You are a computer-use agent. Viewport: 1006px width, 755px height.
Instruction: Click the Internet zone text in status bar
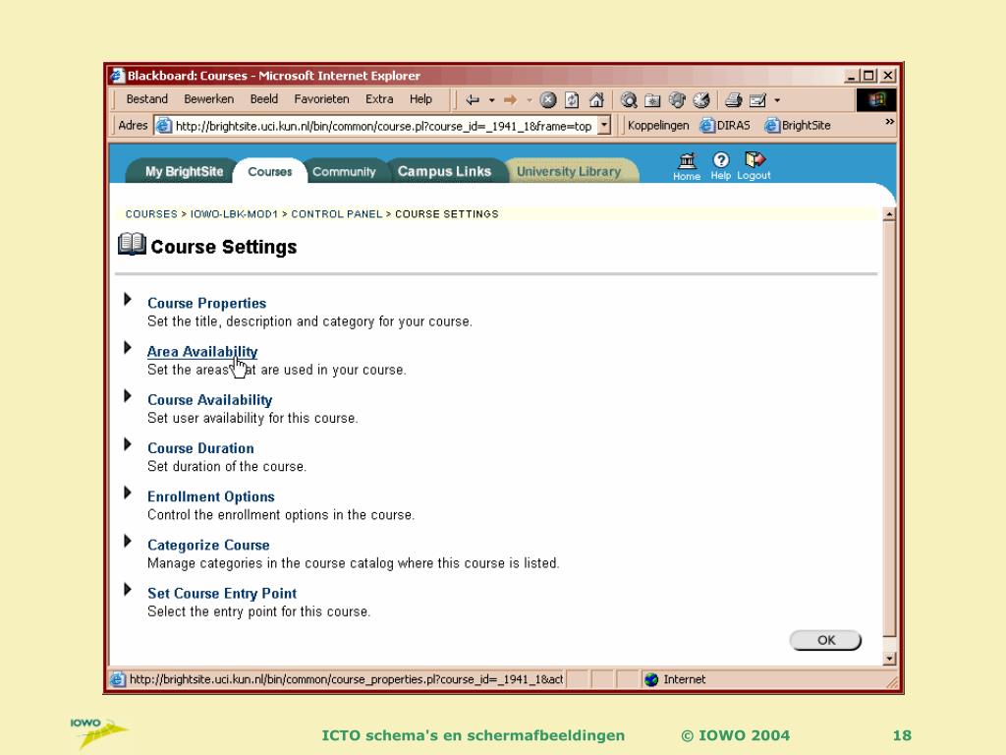685,679
